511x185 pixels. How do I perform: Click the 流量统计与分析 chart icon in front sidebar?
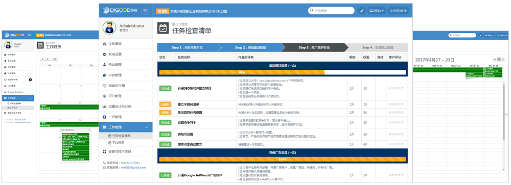(x=105, y=107)
